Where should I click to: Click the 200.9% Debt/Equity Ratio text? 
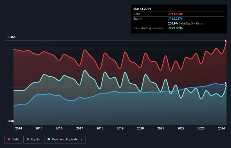click(x=185, y=23)
